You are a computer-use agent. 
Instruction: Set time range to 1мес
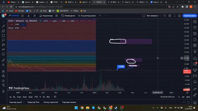tap(19, 97)
